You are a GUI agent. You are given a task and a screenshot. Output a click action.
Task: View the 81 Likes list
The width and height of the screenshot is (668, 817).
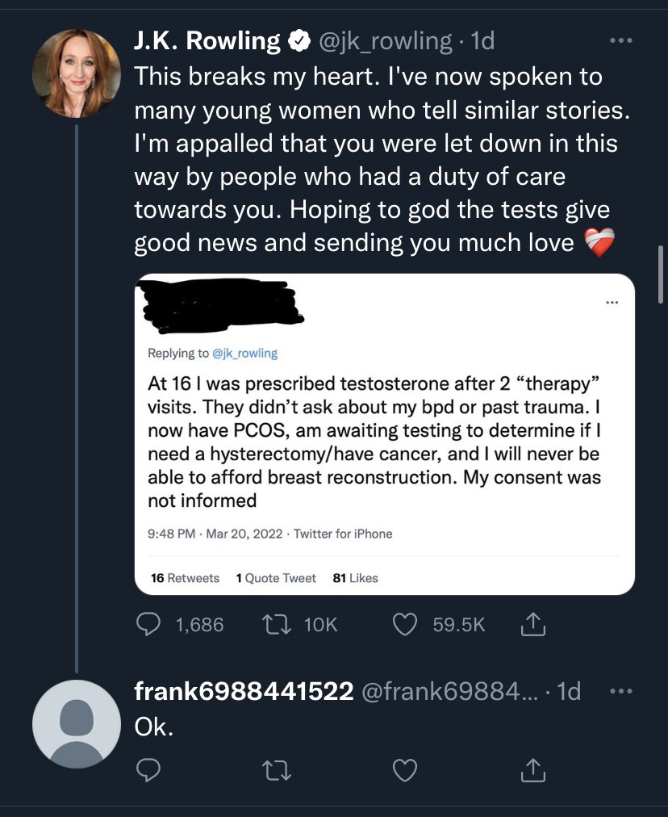click(356, 578)
